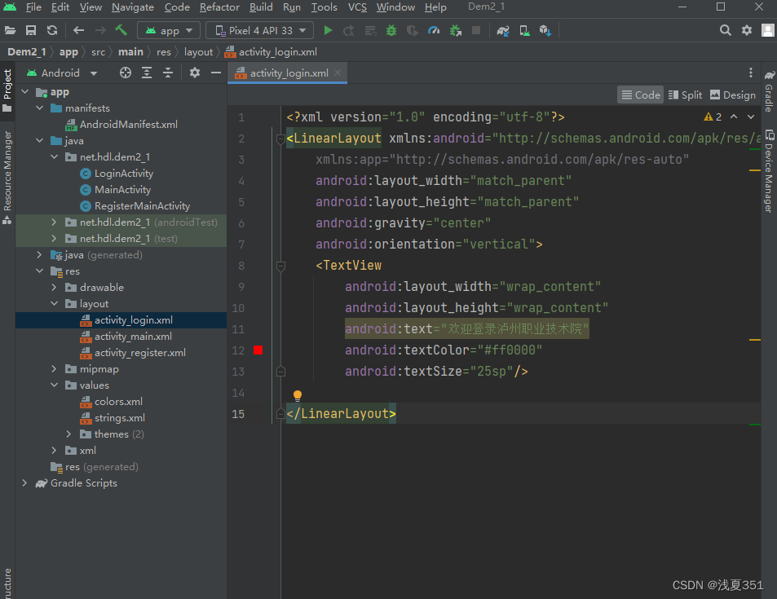Click the green Run app button

328,30
